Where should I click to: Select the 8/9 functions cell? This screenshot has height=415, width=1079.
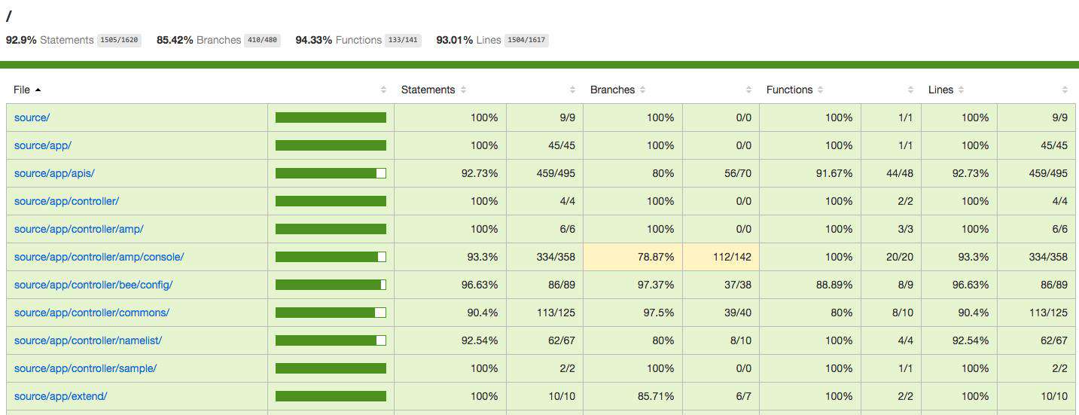point(891,285)
